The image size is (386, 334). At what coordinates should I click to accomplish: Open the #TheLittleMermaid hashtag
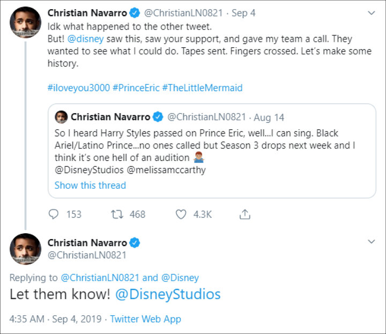coord(202,88)
